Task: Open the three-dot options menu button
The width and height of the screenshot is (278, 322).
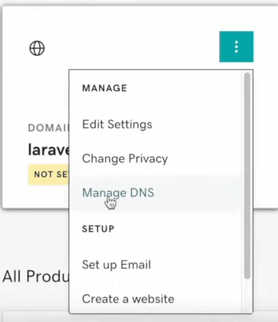Action: pos(236,47)
